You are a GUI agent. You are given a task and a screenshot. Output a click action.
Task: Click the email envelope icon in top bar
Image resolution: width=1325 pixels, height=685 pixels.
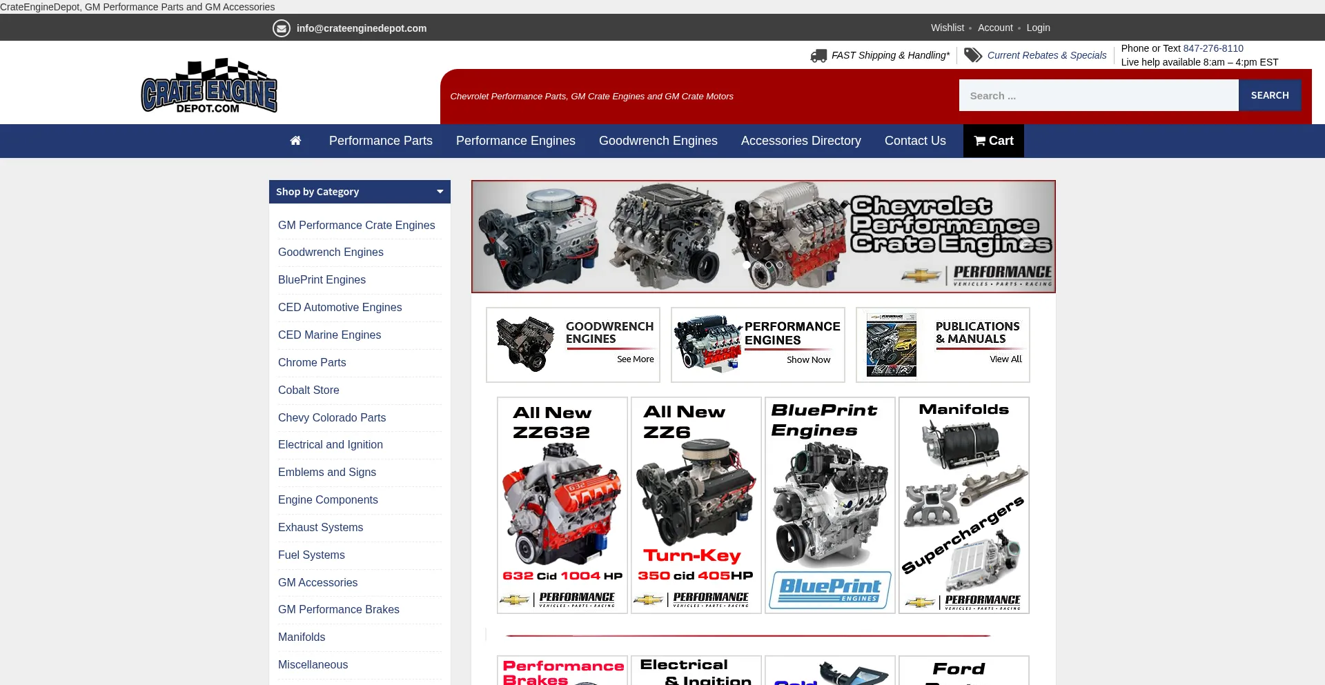(281, 28)
